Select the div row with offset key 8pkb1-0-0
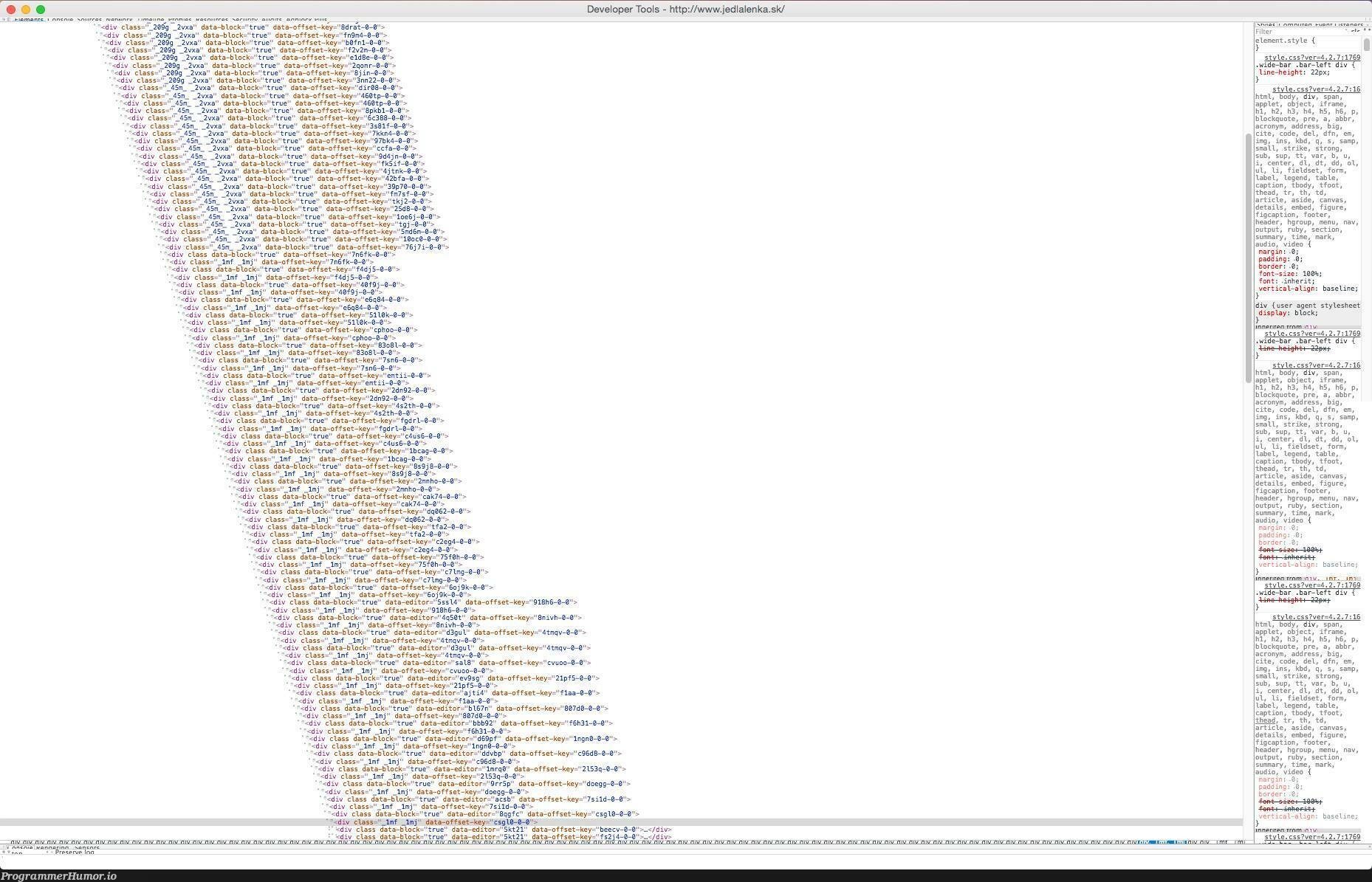Screen dimensions: 1372x882 point(269,111)
